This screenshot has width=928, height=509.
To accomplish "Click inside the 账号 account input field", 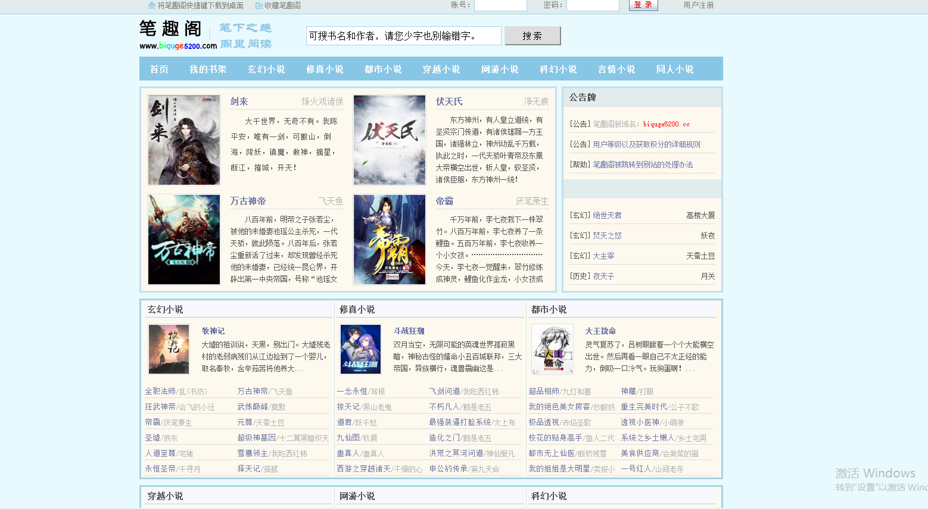I will 500,5.
